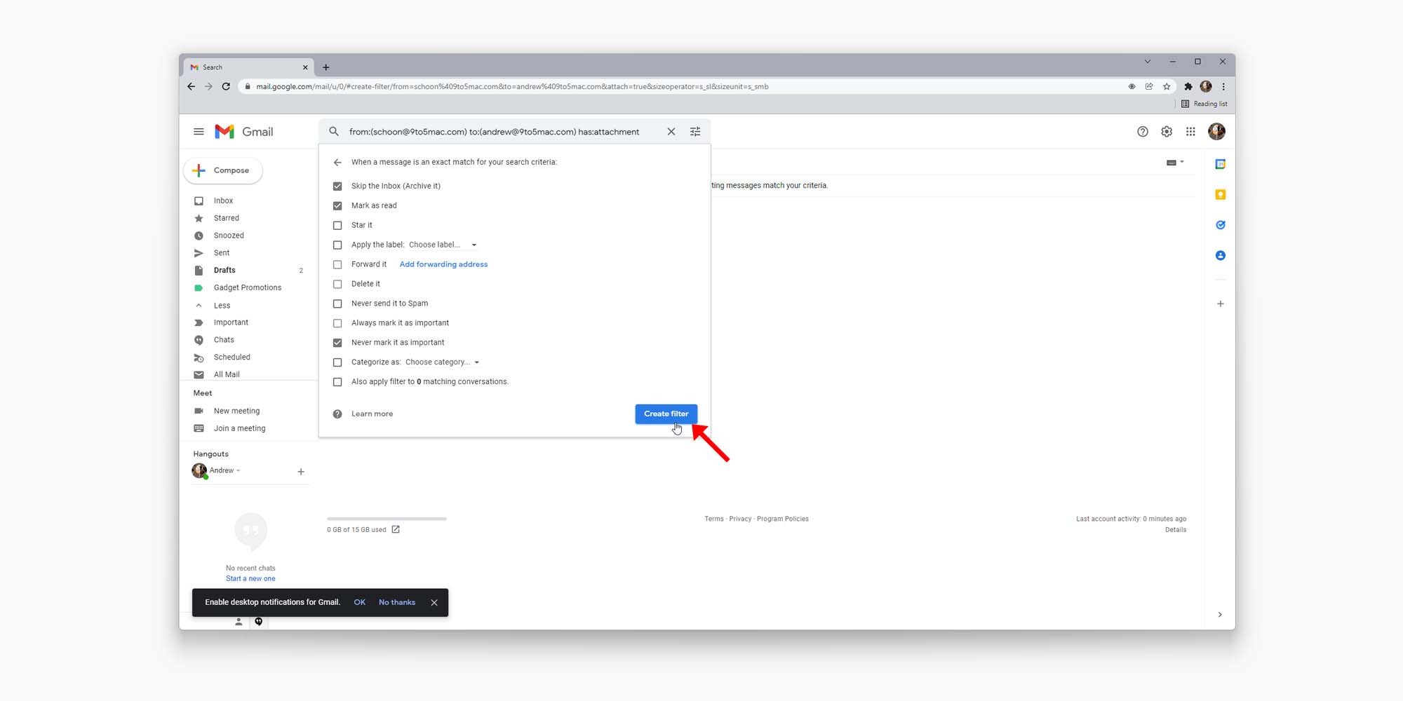Click the Create filter button
This screenshot has height=701, width=1403.
(666, 414)
